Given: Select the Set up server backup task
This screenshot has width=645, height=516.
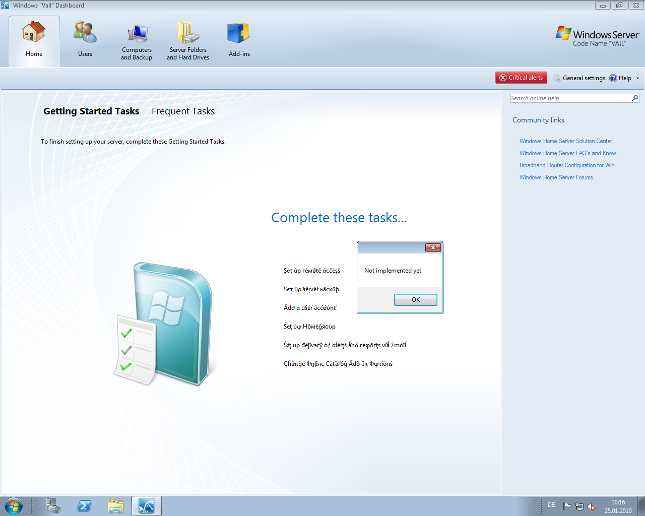Looking at the screenshot, I should (x=311, y=289).
